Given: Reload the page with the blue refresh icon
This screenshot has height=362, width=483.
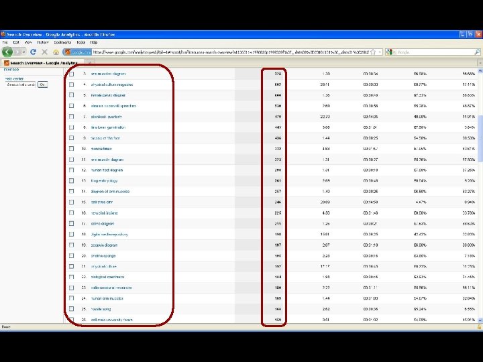Looking at the screenshot, I should coord(34,52).
